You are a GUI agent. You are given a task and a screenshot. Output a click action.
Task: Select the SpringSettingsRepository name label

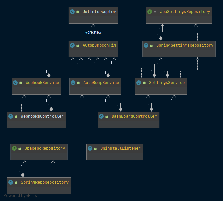pyautogui.click(x=185, y=45)
